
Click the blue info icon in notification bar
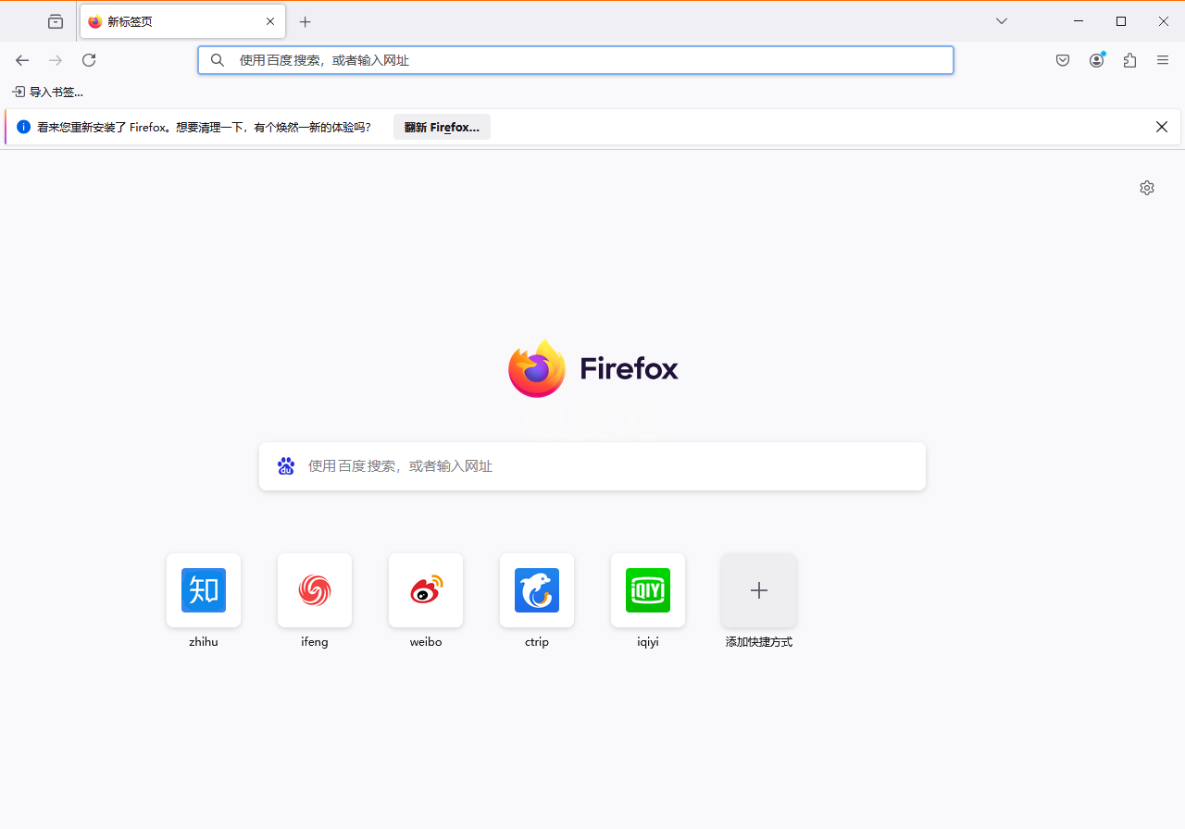point(23,127)
